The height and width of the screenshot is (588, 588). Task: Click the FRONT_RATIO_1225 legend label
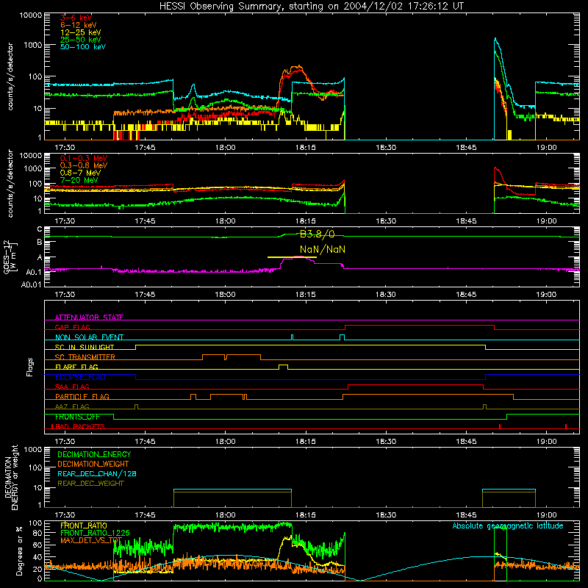[95, 533]
